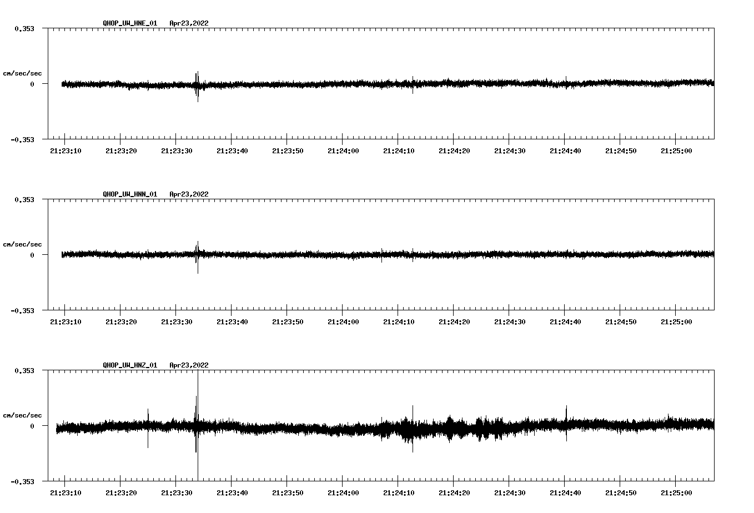Click the 21:24:10 time label on HNZ plot
This screenshot has width=754, height=513.
click(399, 493)
